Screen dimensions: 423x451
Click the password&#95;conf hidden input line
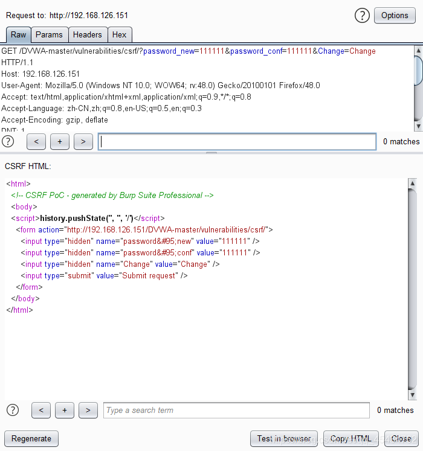coord(140,253)
